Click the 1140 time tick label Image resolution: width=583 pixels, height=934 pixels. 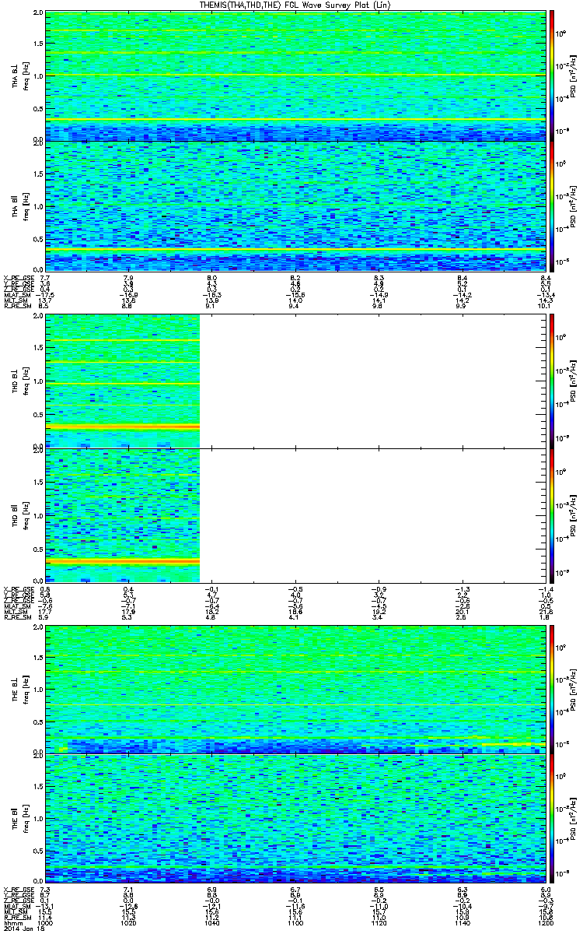pyautogui.click(x=462, y=922)
